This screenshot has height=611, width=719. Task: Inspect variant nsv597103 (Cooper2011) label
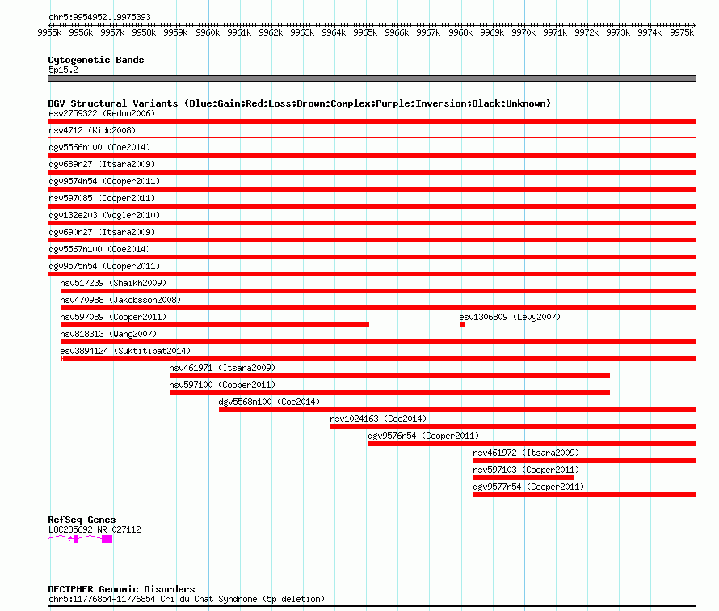coord(527,470)
